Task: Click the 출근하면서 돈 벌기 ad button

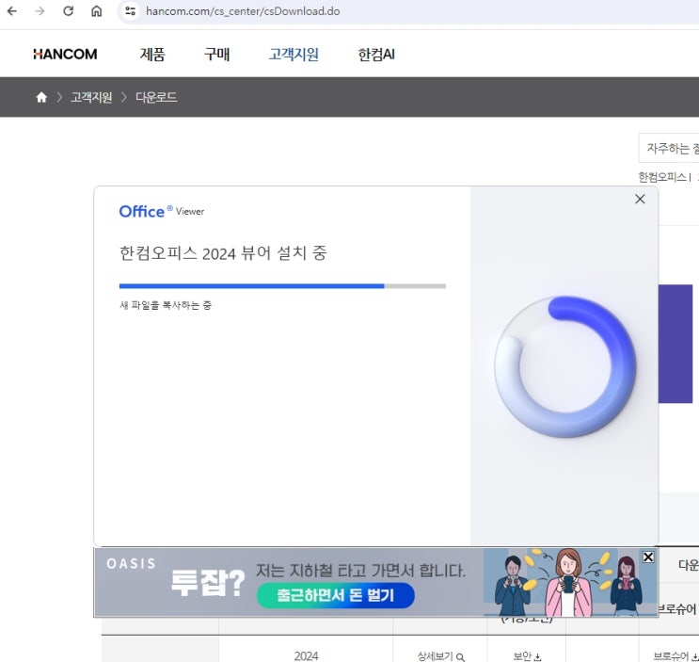Action: click(x=335, y=595)
